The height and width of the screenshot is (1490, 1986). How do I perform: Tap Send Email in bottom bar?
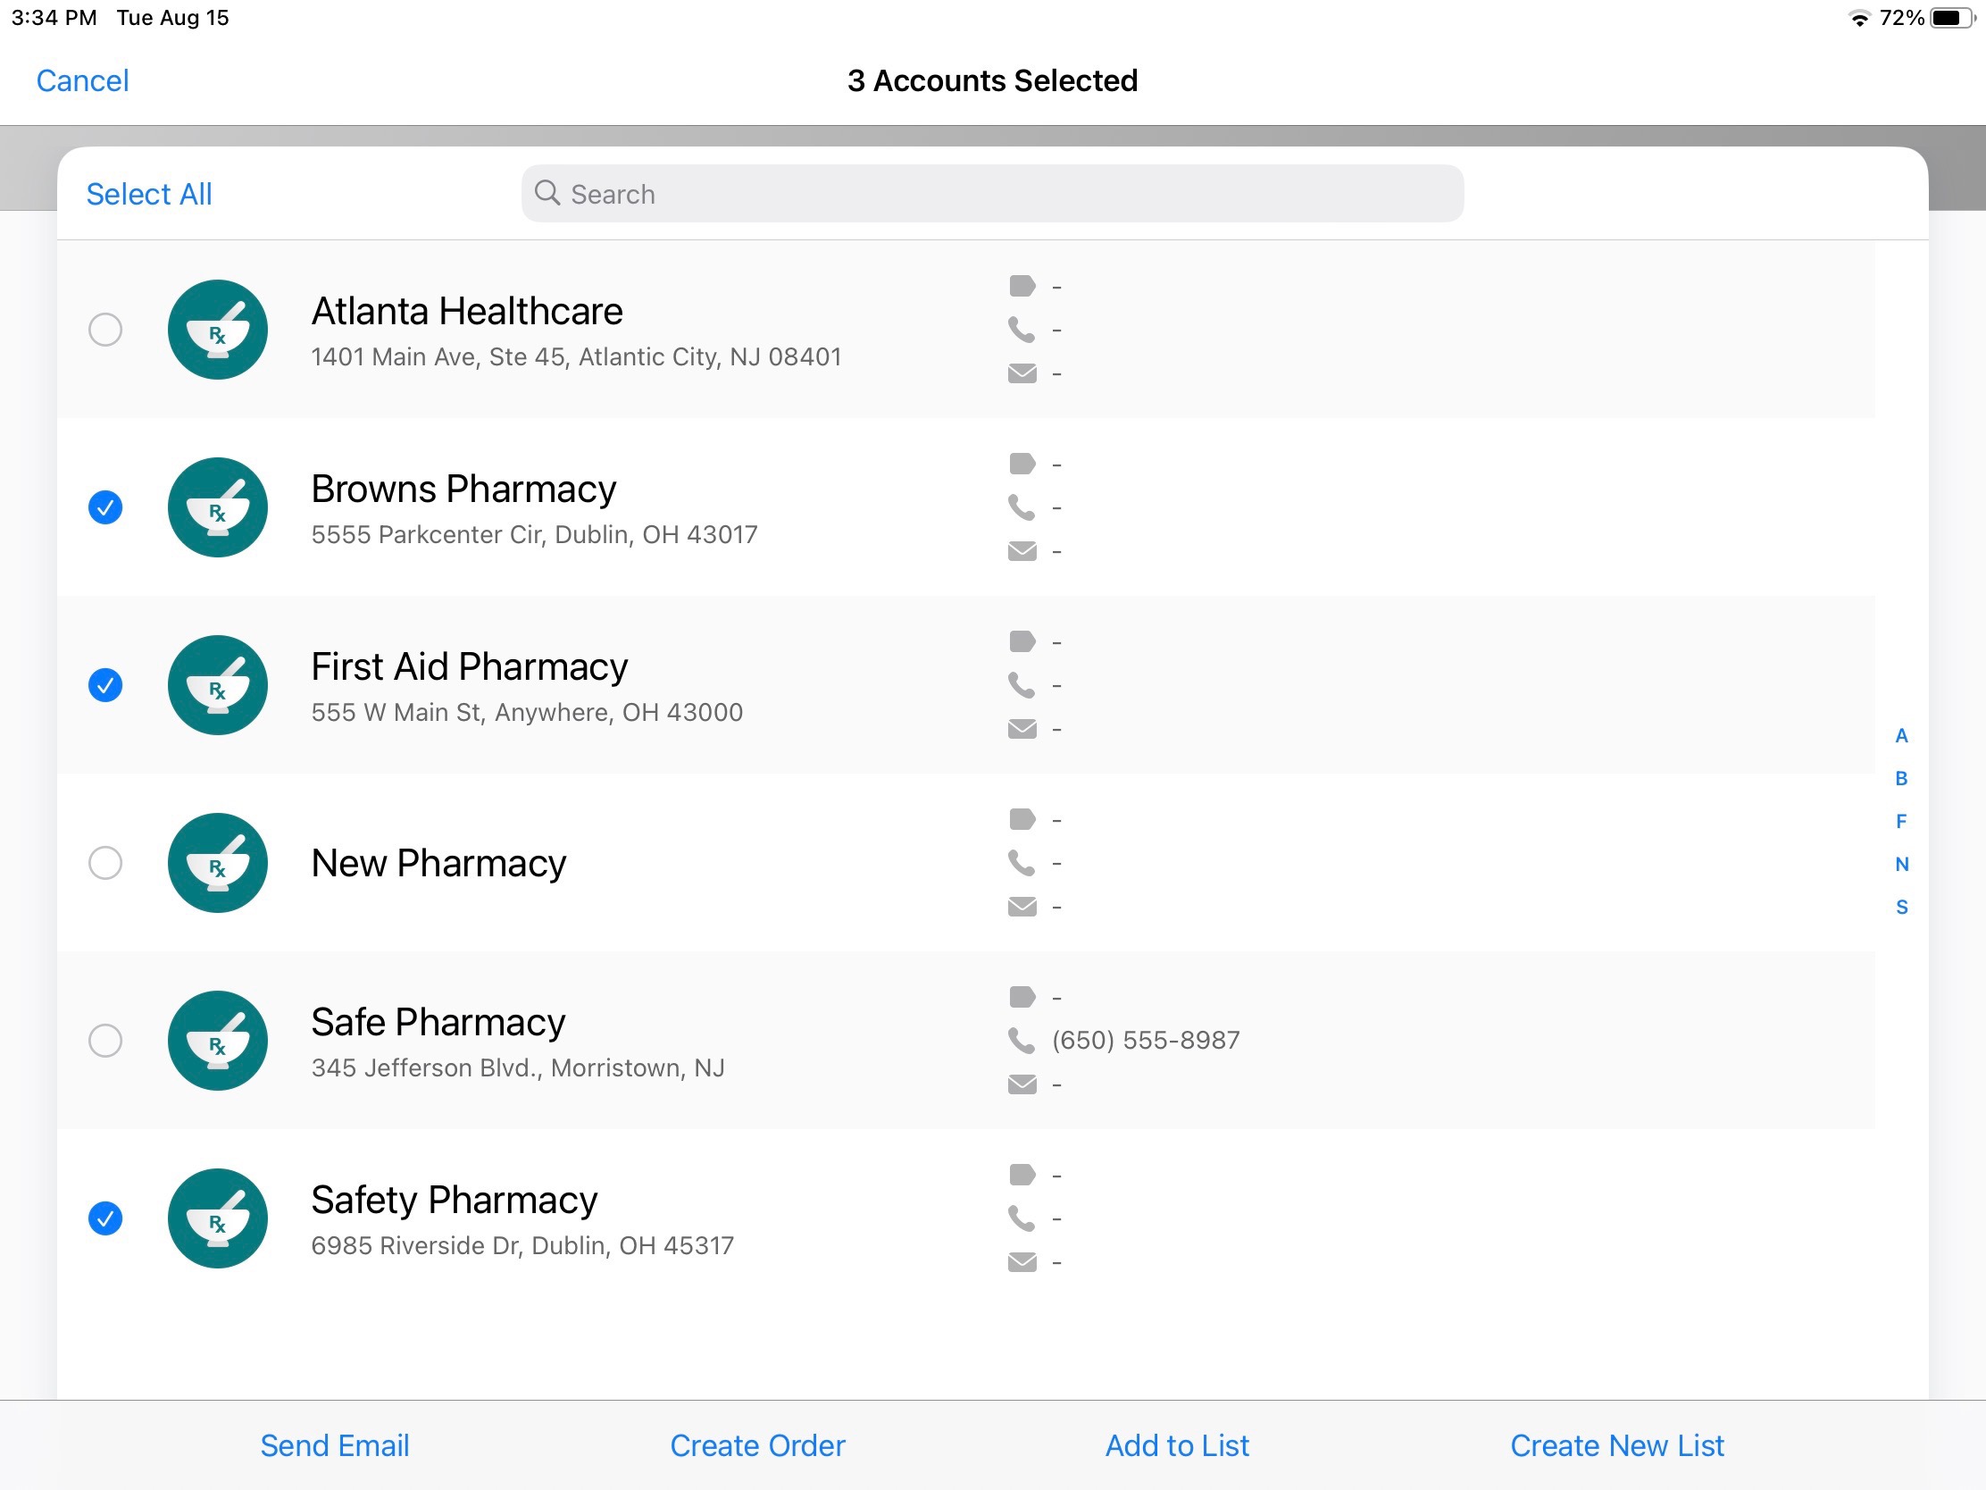click(x=334, y=1445)
